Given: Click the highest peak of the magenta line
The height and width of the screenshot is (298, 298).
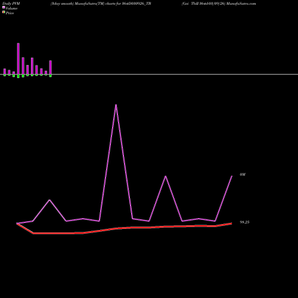Looking at the screenshot, I should point(116,105).
